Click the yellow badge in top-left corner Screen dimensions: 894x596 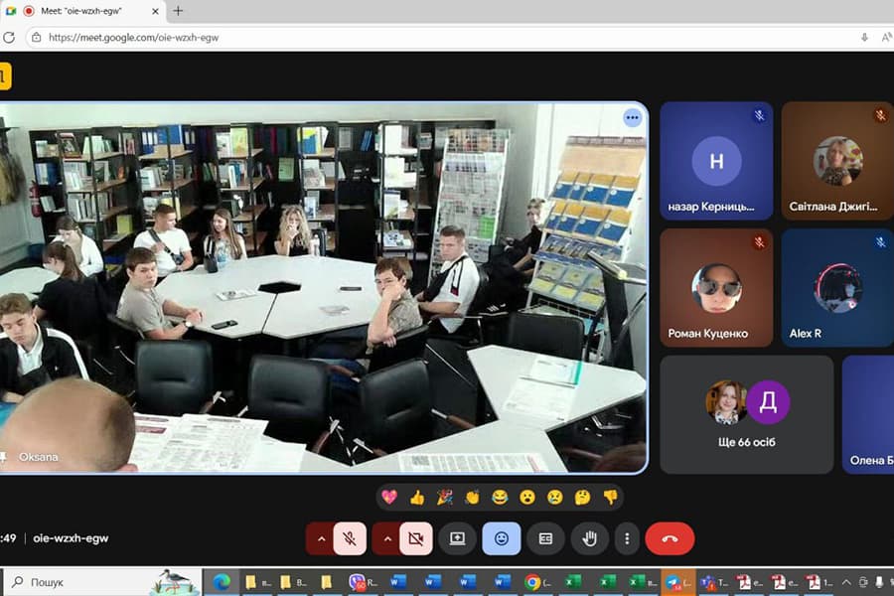[x=5, y=76]
